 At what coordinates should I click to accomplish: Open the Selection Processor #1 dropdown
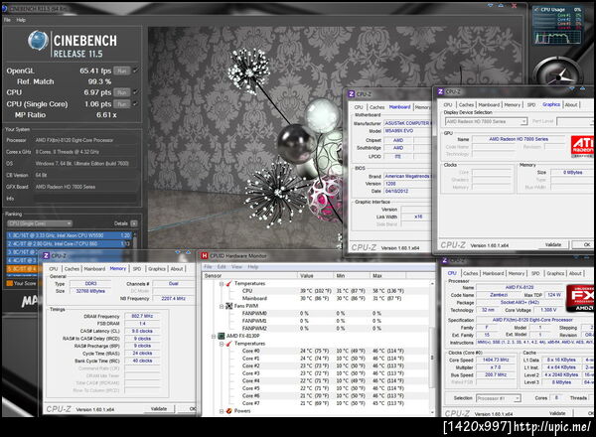pos(499,398)
